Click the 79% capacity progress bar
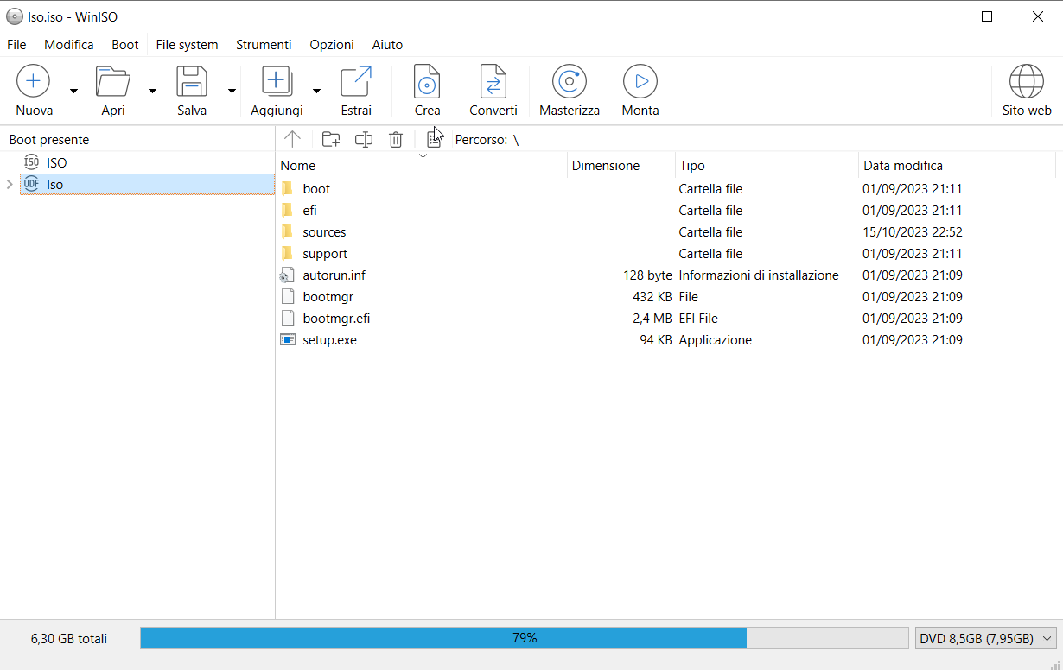This screenshot has width=1063, height=670. tap(525, 638)
